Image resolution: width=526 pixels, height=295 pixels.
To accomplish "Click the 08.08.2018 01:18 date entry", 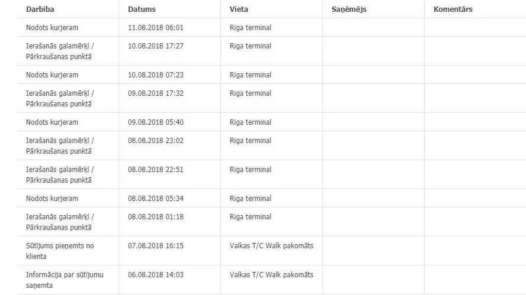I will point(156,217).
